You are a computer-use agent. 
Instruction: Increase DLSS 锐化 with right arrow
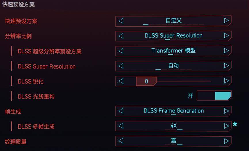[x=226, y=81]
